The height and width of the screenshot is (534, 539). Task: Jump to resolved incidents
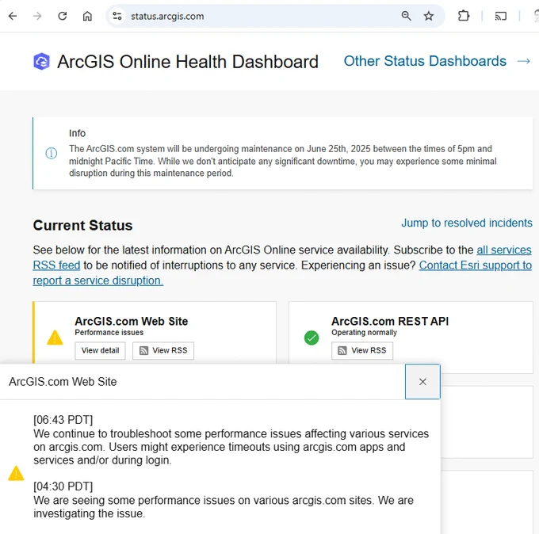coord(467,223)
